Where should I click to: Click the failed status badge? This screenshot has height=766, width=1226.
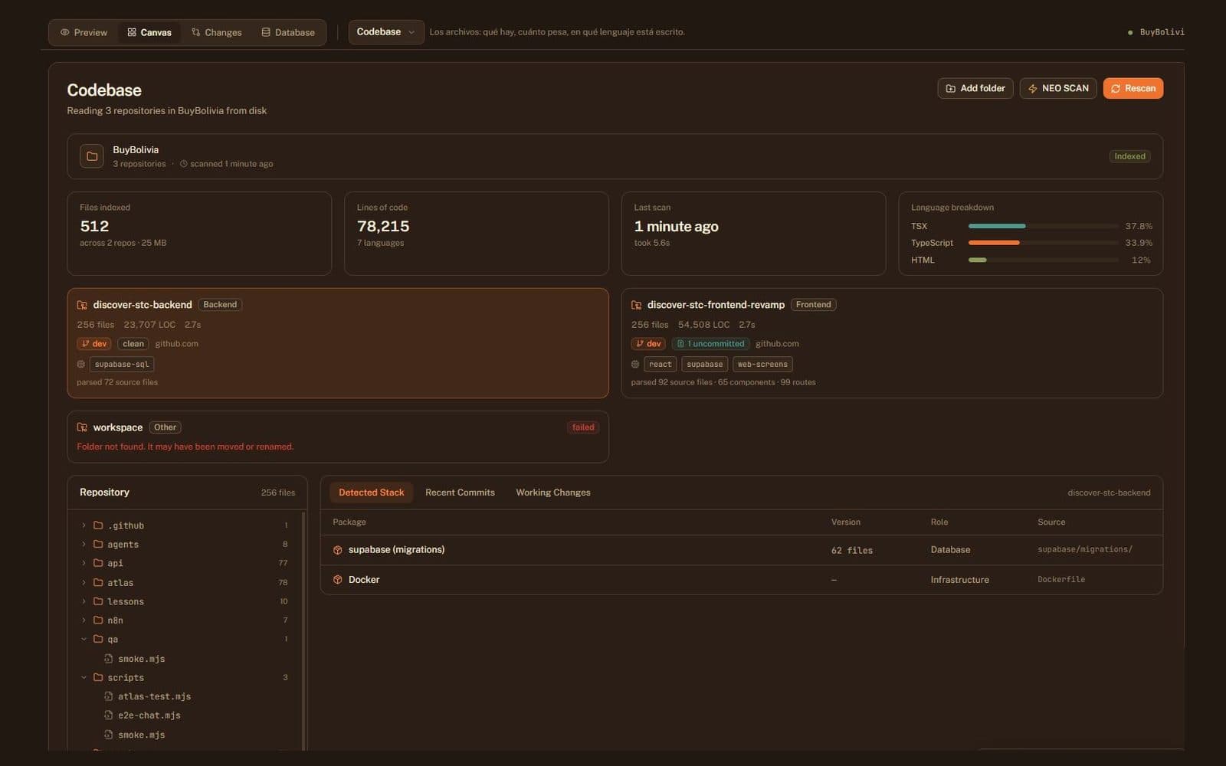(583, 427)
